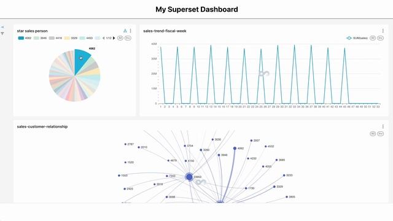Select graph node 4532

point(266,146)
